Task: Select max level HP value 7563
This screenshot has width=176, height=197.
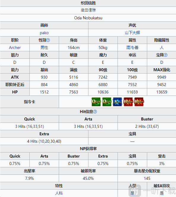Action: coord(74,92)
